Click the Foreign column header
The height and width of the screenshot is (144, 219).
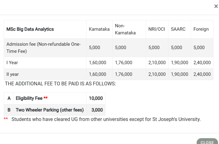click(201, 29)
